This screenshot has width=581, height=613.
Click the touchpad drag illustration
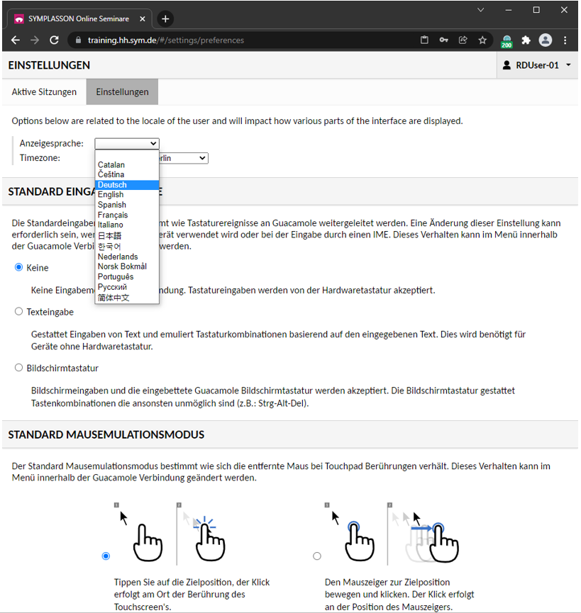(392, 533)
